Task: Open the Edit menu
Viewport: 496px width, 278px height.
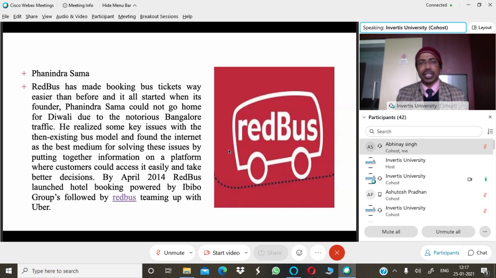Action: coord(17,16)
